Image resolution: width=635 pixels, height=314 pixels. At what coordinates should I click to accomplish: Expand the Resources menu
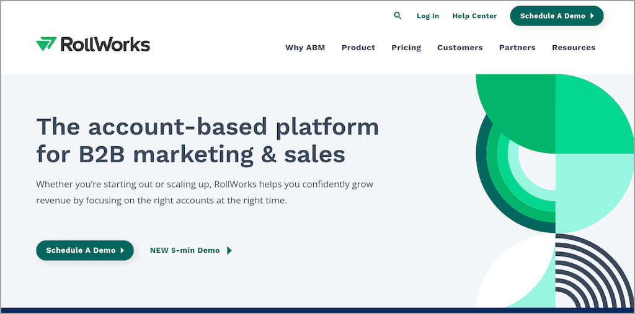(574, 48)
